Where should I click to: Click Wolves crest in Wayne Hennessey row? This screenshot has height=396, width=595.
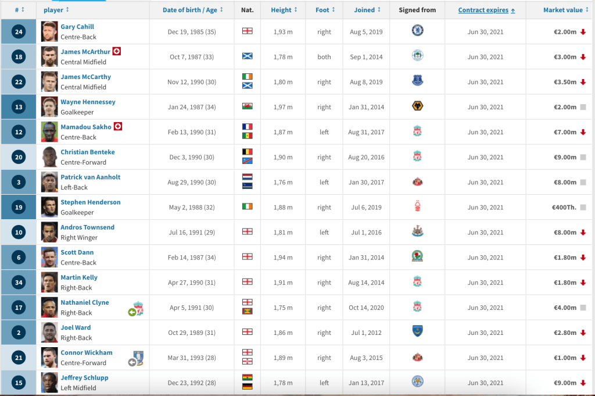pyautogui.click(x=417, y=107)
